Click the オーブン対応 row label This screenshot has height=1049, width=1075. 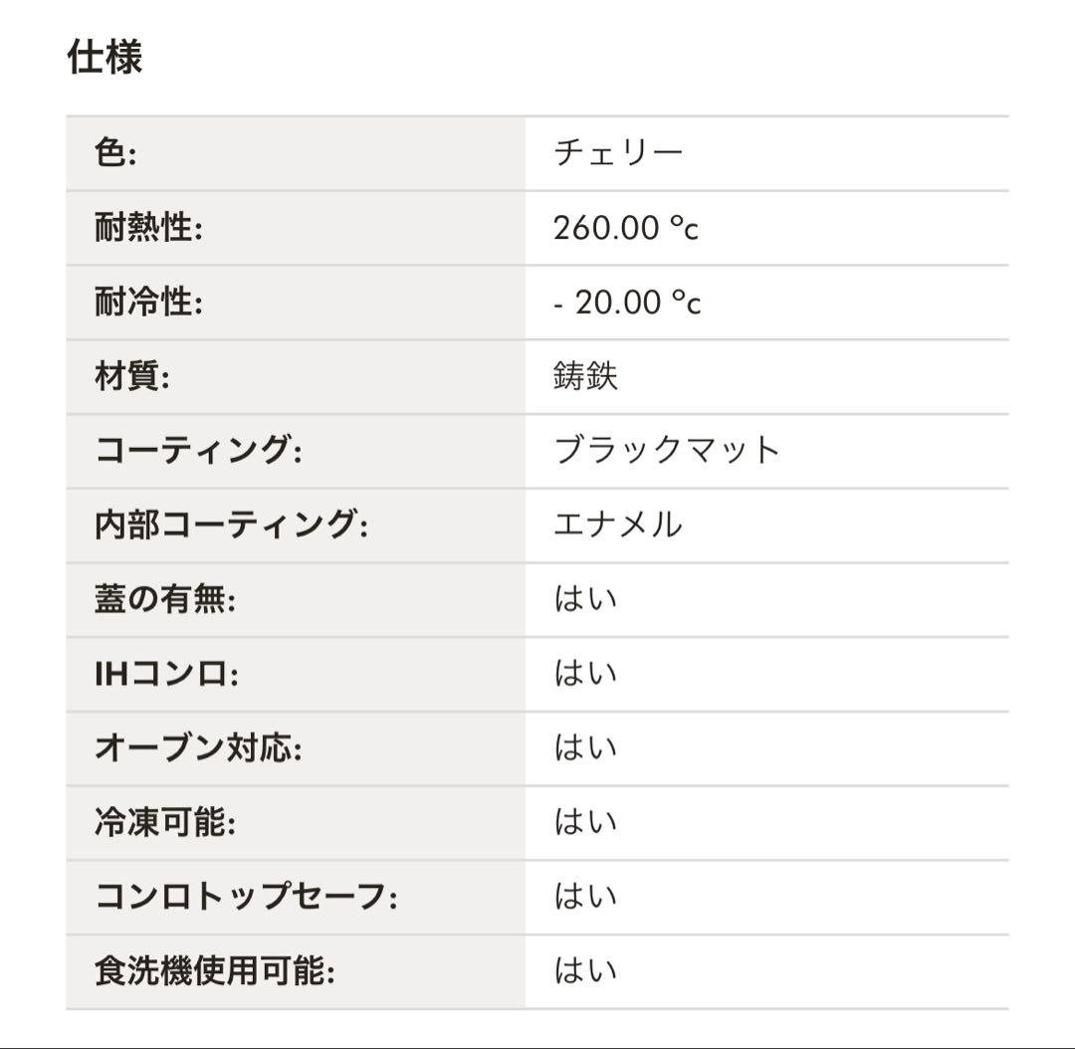point(198,748)
